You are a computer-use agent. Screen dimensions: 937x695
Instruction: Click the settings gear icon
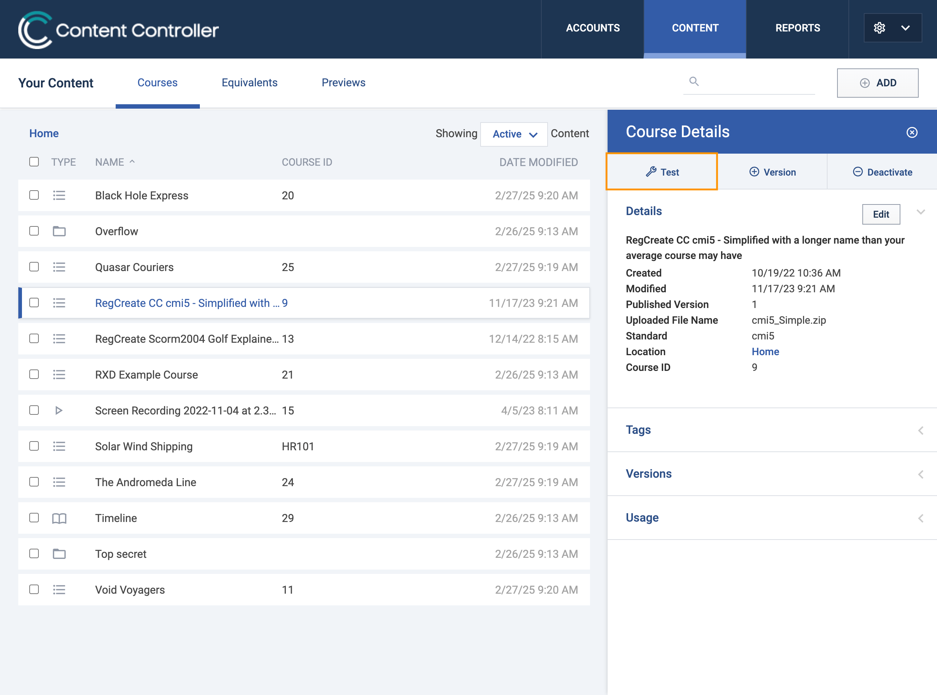[x=879, y=28]
